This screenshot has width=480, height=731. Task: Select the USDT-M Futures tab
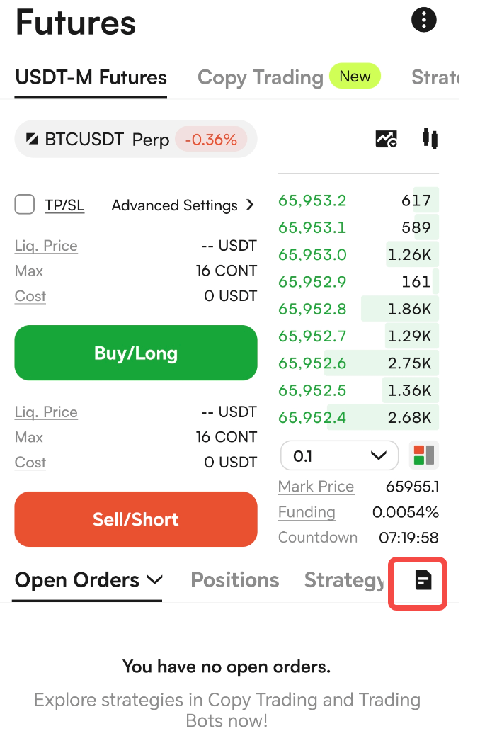[91, 77]
